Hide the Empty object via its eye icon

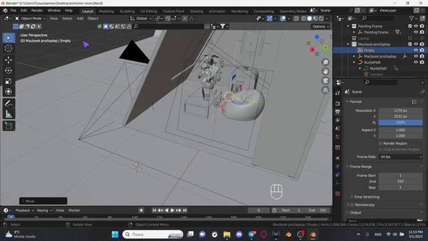pos(416,50)
